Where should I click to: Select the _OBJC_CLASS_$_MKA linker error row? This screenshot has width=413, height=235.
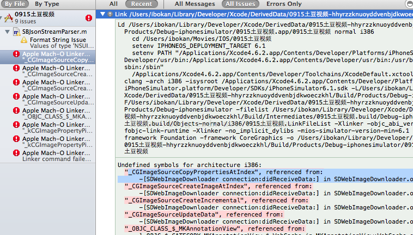[47, 114]
